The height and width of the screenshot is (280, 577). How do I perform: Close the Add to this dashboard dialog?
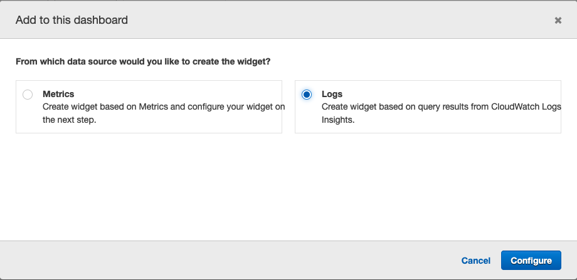[x=558, y=20]
